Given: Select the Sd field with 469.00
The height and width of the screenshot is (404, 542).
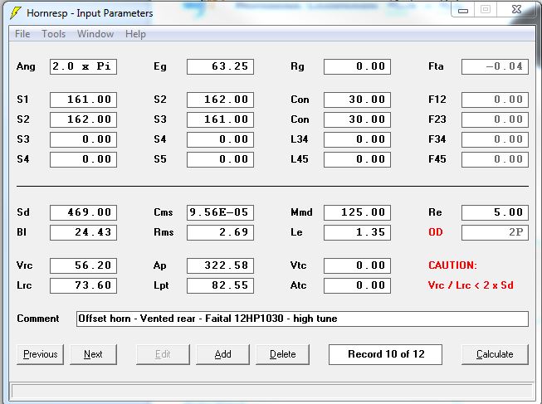Looking at the screenshot, I should (83, 212).
